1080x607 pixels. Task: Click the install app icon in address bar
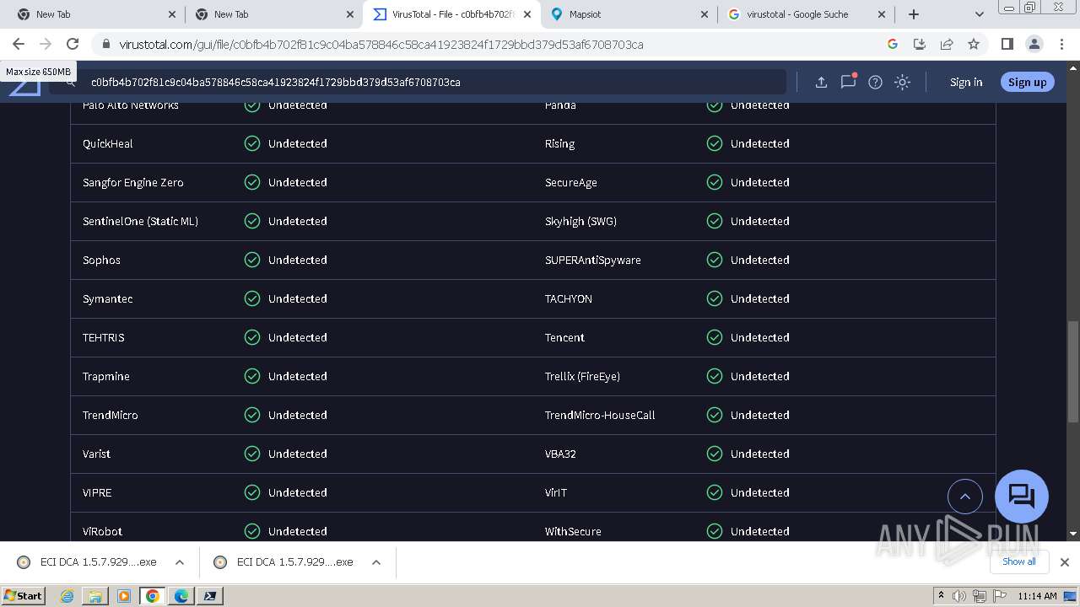coord(920,44)
